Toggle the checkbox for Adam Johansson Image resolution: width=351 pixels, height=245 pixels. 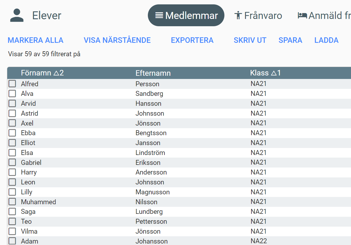tap(12, 241)
